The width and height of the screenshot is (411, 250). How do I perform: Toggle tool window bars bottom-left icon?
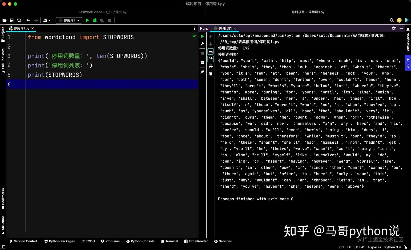[3, 247]
